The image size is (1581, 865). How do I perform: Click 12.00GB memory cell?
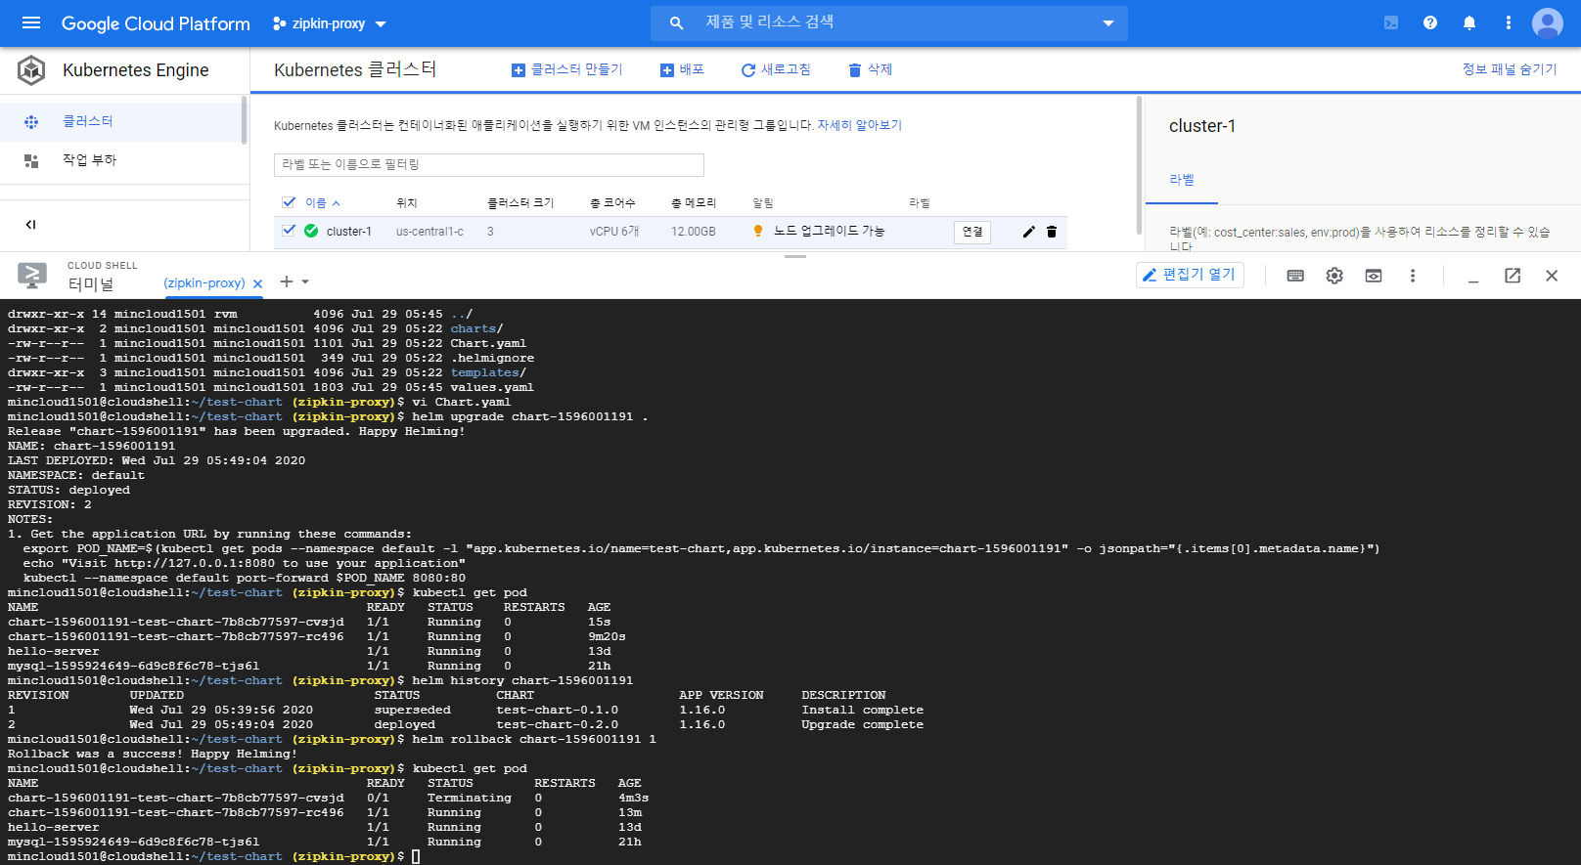pos(694,232)
